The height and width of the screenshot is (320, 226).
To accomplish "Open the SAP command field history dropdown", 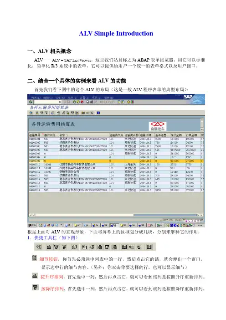I will point(60,102).
